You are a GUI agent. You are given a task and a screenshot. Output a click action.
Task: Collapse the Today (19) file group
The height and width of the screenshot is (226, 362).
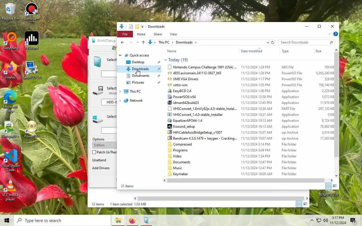(x=165, y=60)
